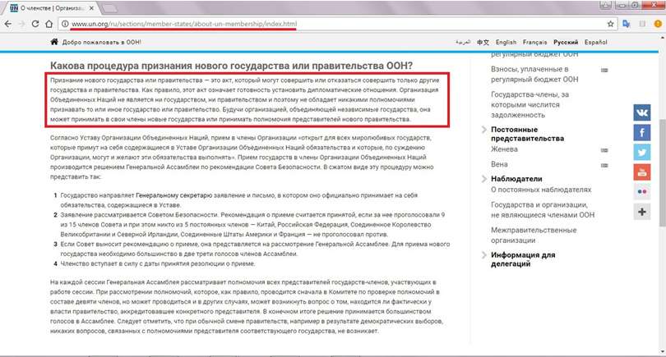The image size is (666, 357).
Task: Open more sharing options plus icon
Action: [x=642, y=212]
